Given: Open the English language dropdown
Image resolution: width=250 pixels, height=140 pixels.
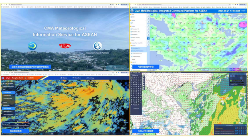Looking at the screenshot, I should pyautogui.click(x=244, y=11).
